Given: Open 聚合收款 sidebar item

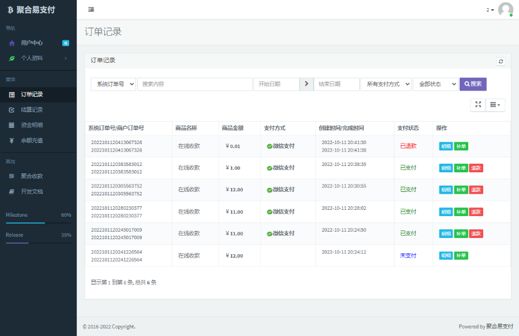Looking at the screenshot, I should coord(39,176).
